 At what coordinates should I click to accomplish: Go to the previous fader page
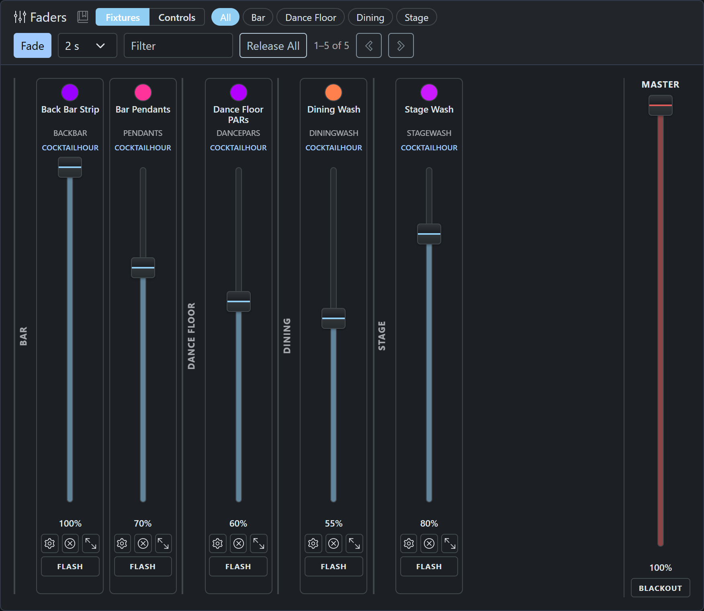(x=369, y=45)
